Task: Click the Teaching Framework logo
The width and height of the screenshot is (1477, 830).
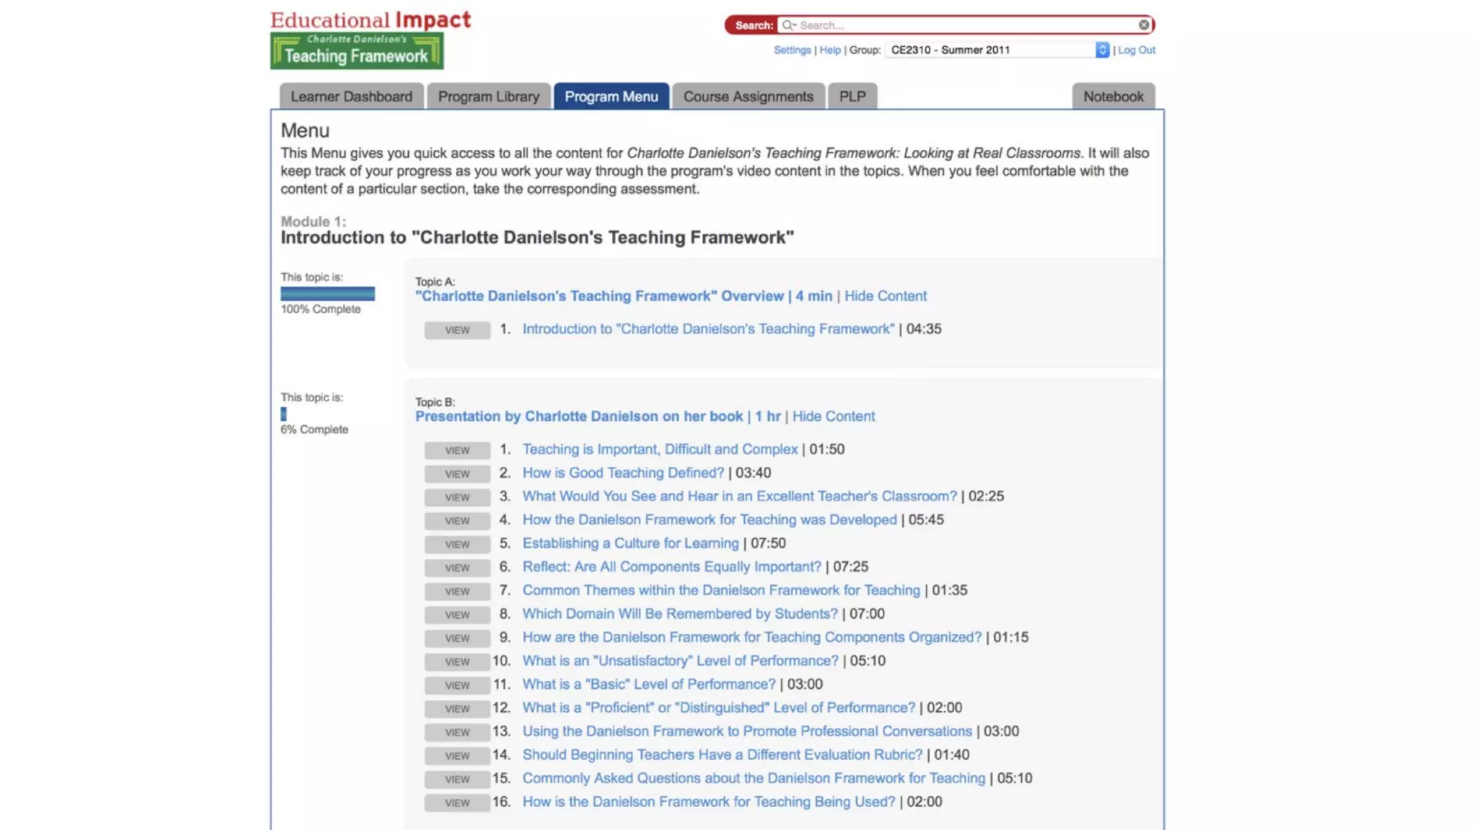Action: (356, 50)
